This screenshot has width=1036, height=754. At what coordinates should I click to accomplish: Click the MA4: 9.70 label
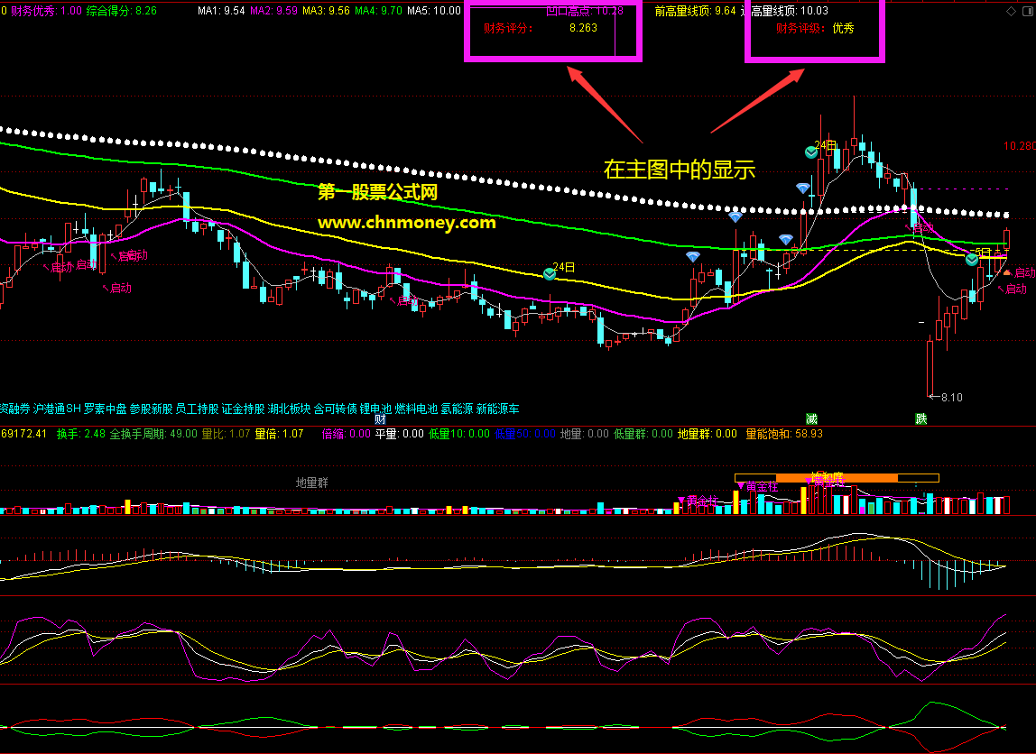pyautogui.click(x=379, y=11)
